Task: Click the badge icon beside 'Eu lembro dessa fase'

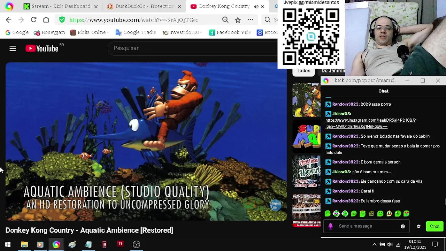Action: (328, 201)
